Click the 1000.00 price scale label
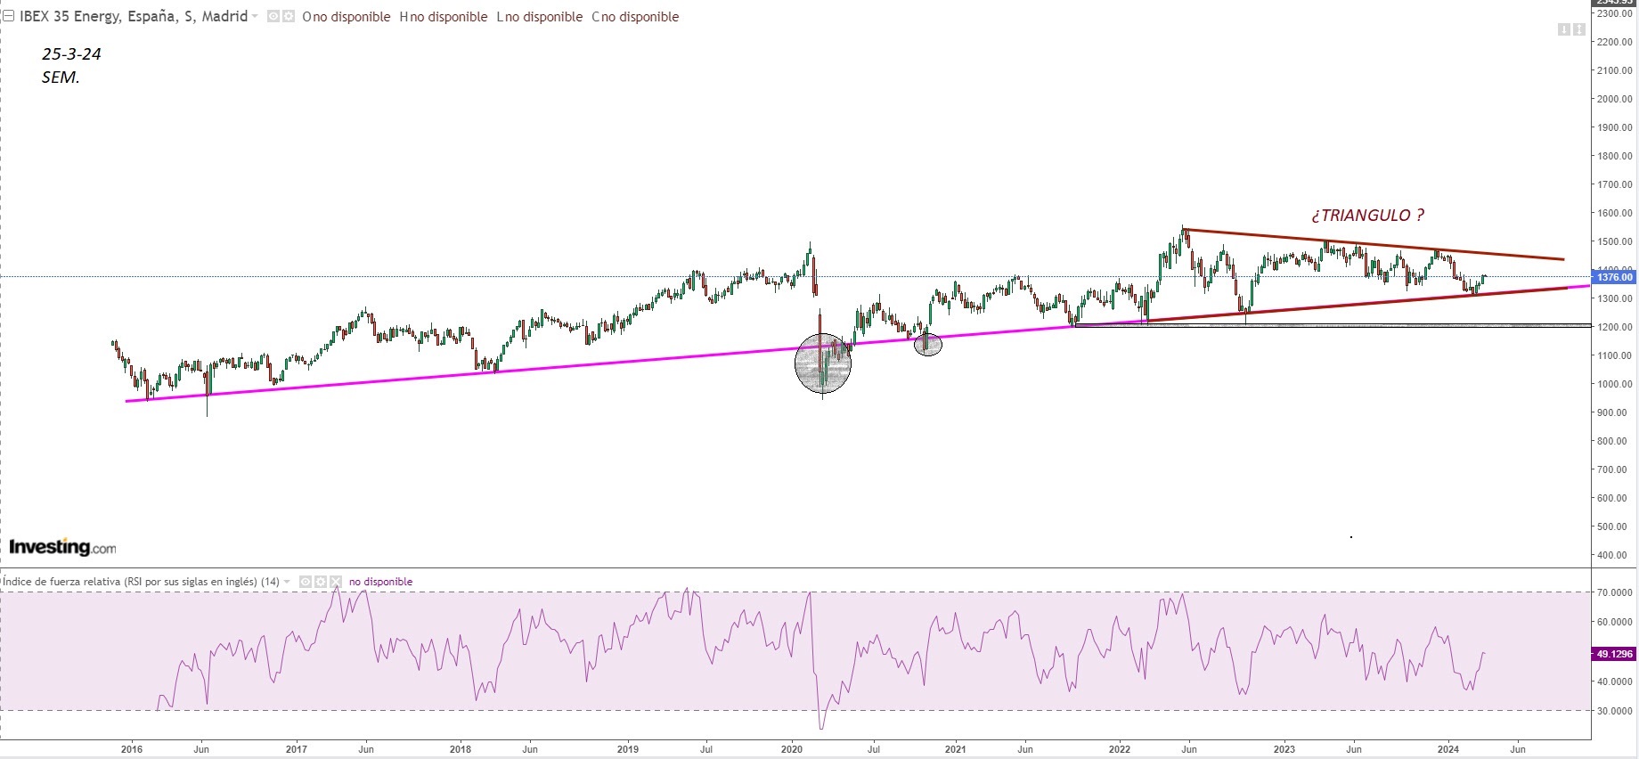This screenshot has height=759, width=1639. tap(1615, 384)
